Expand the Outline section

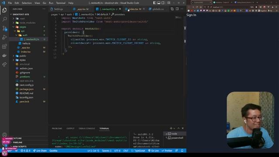pyautogui.click(x=28, y=138)
